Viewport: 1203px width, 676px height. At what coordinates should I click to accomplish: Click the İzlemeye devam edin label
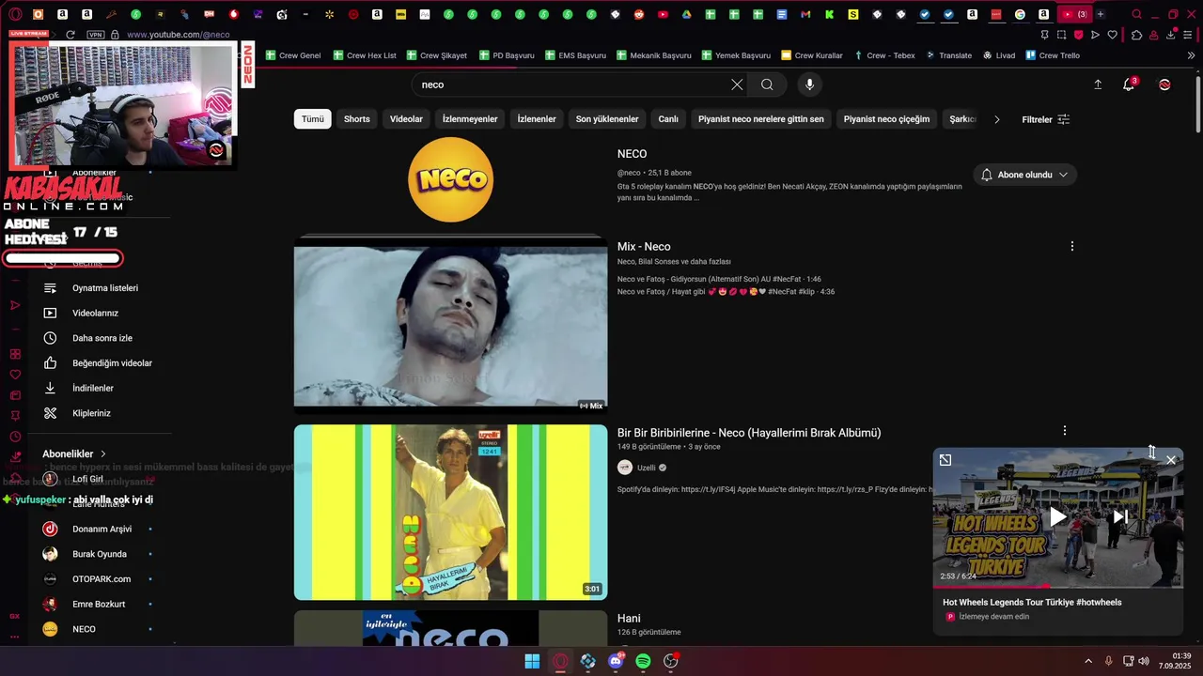[x=993, y=617]
